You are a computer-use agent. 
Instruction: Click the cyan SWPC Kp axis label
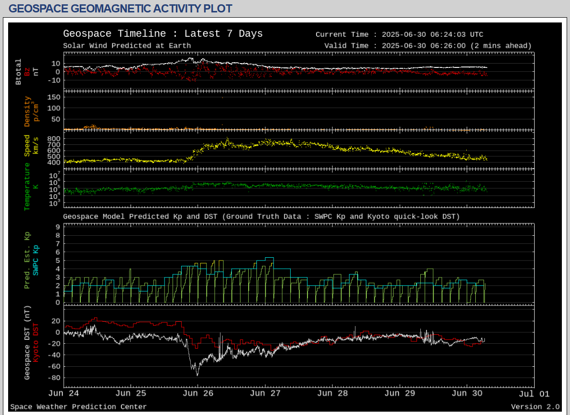(36, 260)
